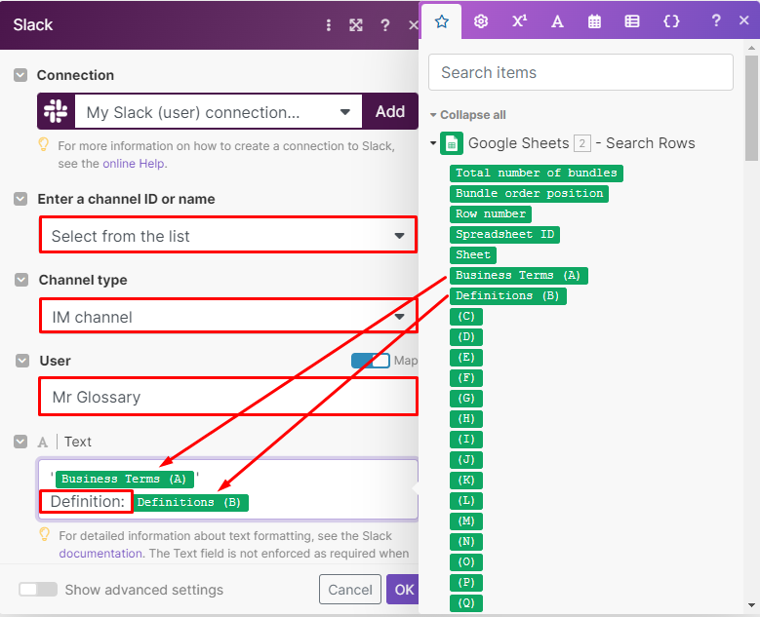Click the Google Sheets module number 2 badge
Image resolution: width=760 pixels, height=617 pixels.
point(582,143)
